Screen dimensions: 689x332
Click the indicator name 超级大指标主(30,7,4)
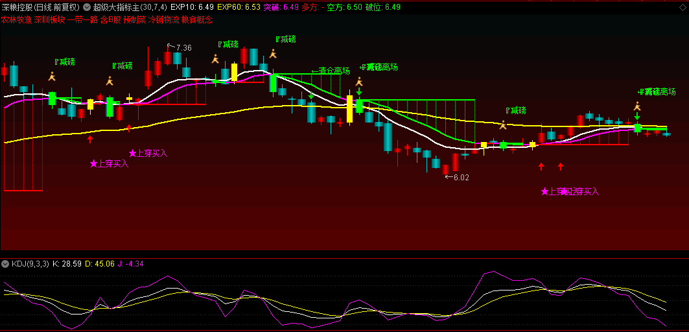coord(130,8)
